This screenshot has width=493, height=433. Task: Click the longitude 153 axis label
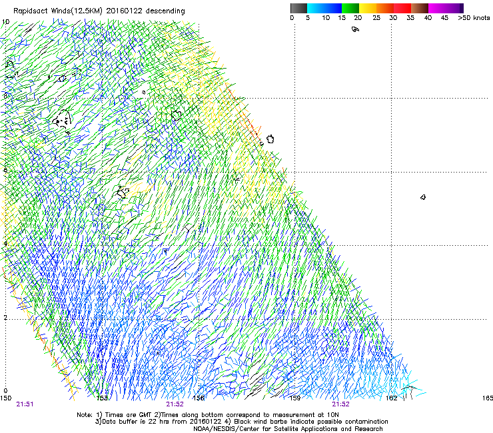tap(102, 398)
